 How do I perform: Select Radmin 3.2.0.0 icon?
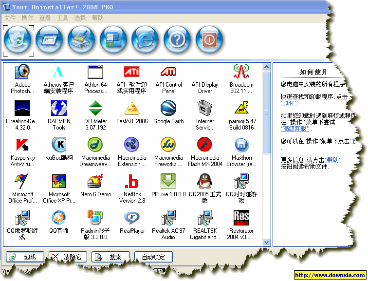click(x=95, y=217)
